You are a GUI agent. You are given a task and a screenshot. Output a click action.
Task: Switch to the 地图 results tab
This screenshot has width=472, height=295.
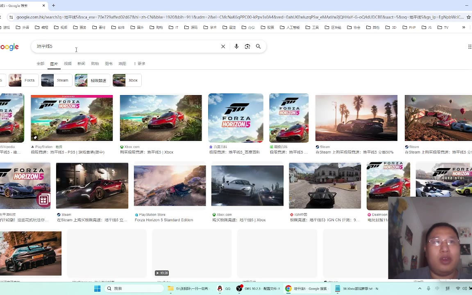pyautogui.click(x=122, y=64)
